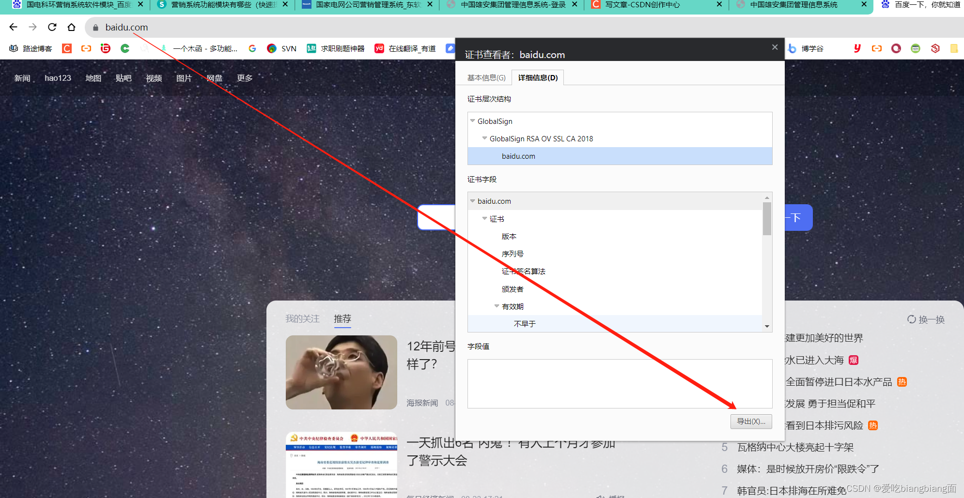Screen dimensions: 964x498
Task: Open the SVN bookmark
Action: (282, 48)
